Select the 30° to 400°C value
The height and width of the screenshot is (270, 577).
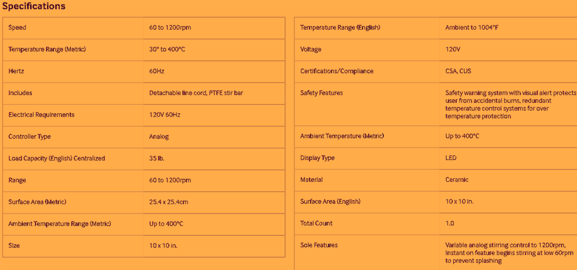tap(167, 49)
